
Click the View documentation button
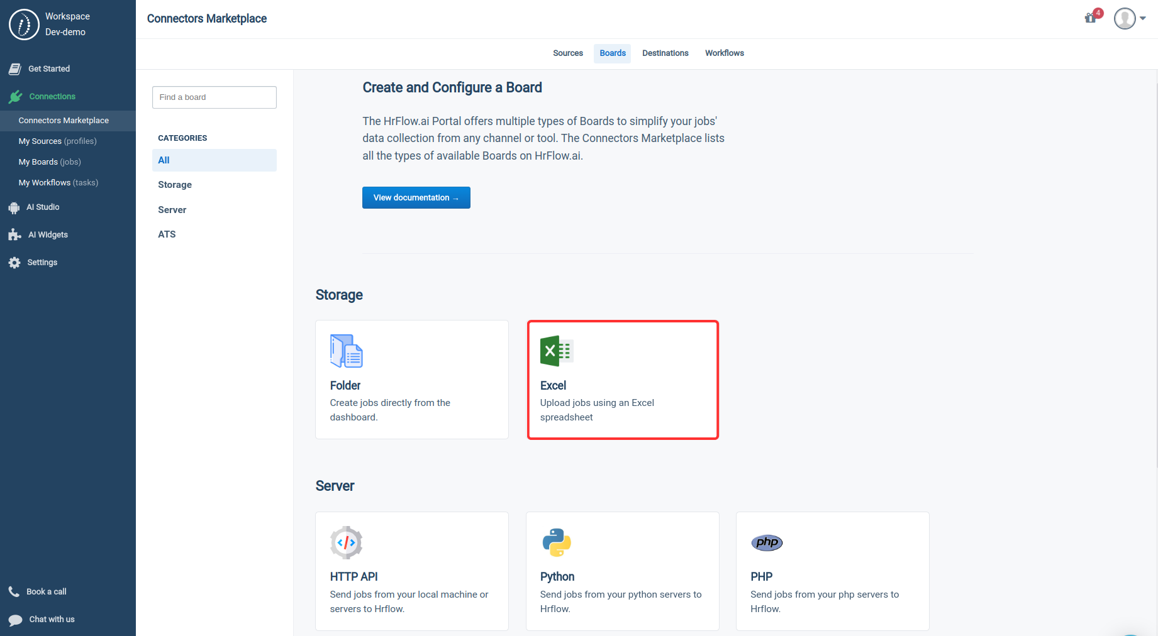click(416, 197)
